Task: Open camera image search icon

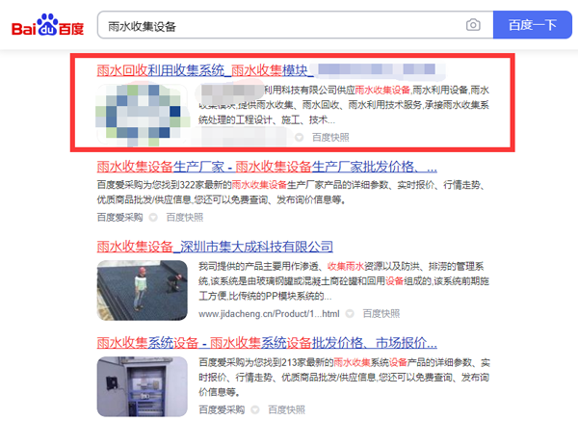Action: [473, 25]
